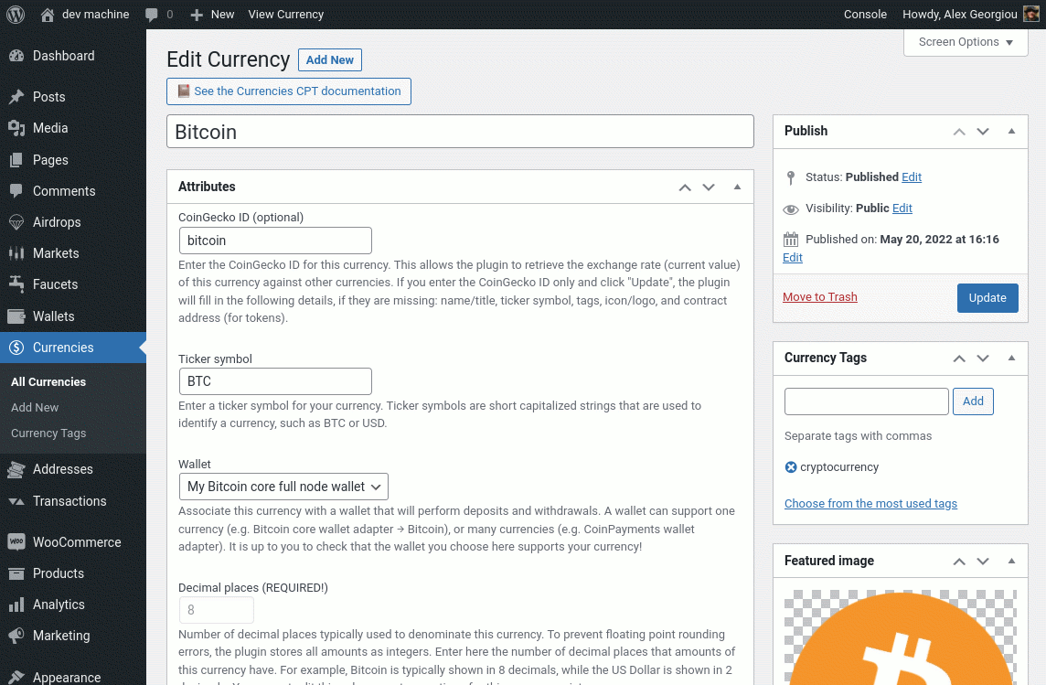Open the Wallet selection dropdown
Screen dimensions: 1046x685
click(x=283, y=487)
